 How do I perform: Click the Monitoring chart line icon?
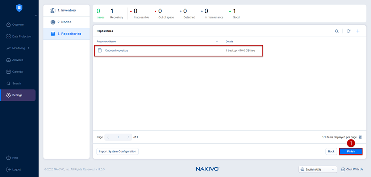(x=9, y=48)
